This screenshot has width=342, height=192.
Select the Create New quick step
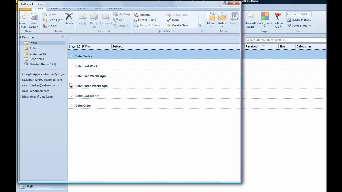(x=177, y=25)
